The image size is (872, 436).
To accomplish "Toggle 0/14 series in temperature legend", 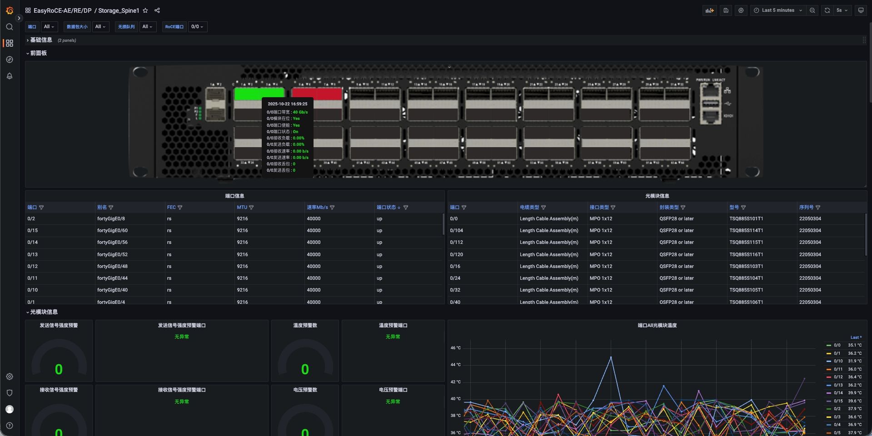I will (838, 393).
